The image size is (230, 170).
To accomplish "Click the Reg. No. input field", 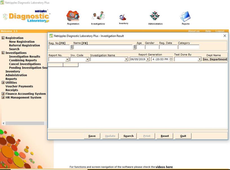I will pos(59,47).
